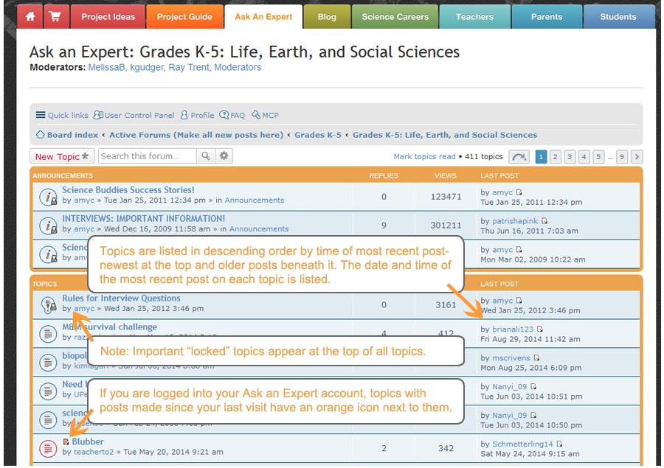
Task: Click announcement icon beside Science Buddies Success Stories
Action: pyautogui.click(x=48, y=198)
